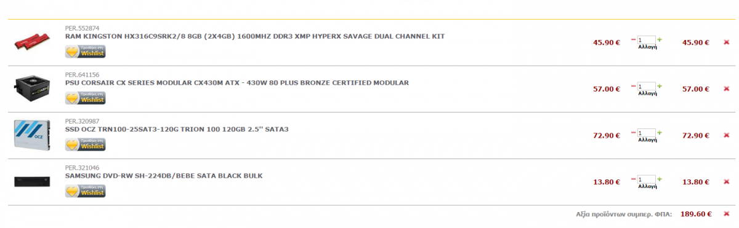Delete OCZ SSD row using red X

coord(727,136)
